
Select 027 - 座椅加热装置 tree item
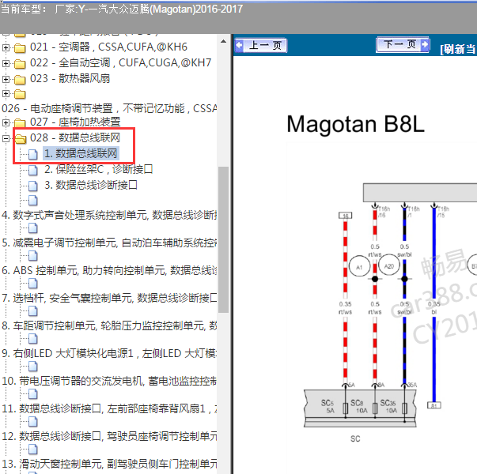[75, 122]
